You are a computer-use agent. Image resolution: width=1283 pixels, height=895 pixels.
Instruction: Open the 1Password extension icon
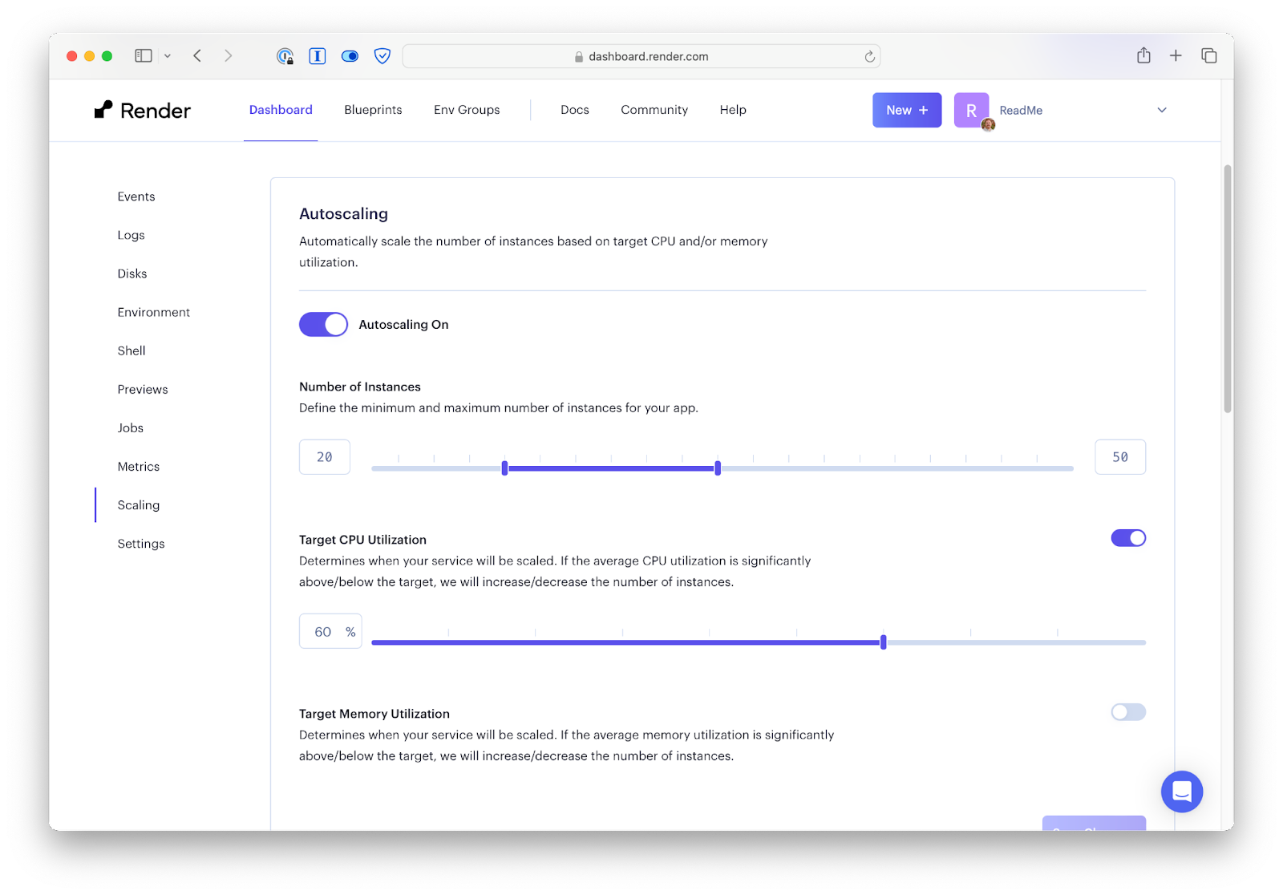tap(317, 56)
